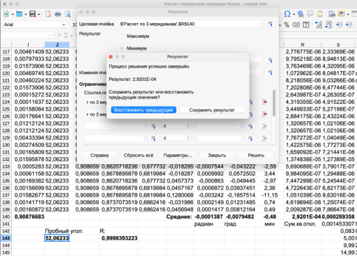Open the Function Wizard fx icon

pos(60,35)
